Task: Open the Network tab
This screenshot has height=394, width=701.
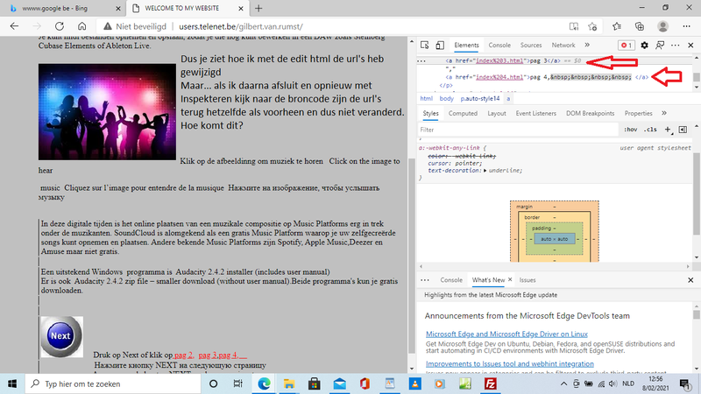Action: (x=563, y=46)
